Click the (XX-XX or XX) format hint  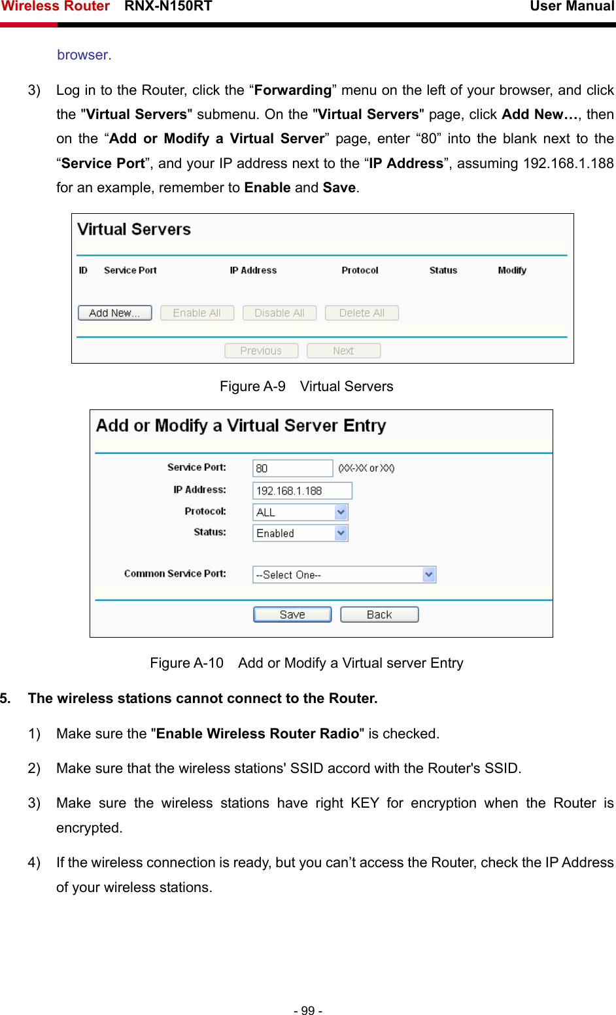366,468
